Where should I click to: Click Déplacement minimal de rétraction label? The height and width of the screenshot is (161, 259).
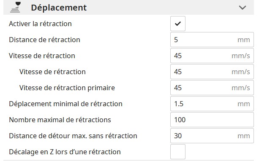[x=65, y=104]
